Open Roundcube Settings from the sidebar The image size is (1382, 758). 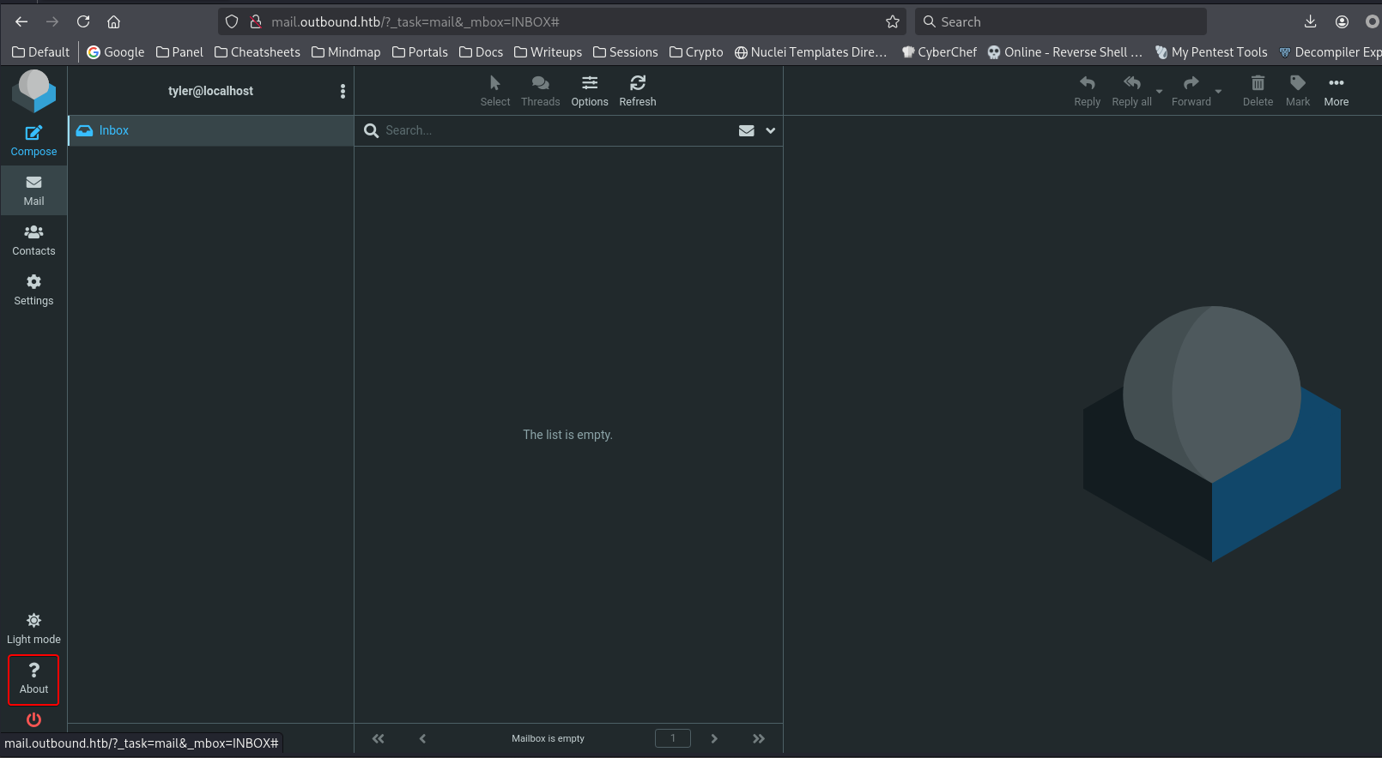click(33, 290)
